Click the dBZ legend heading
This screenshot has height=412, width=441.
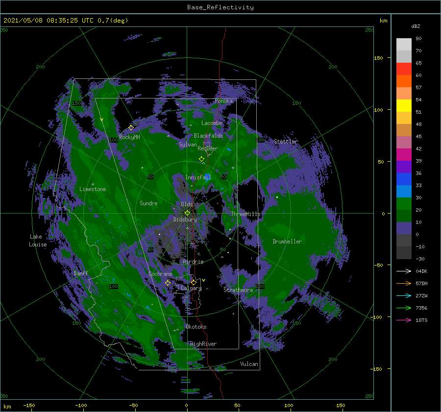click(x=416, y=26)
